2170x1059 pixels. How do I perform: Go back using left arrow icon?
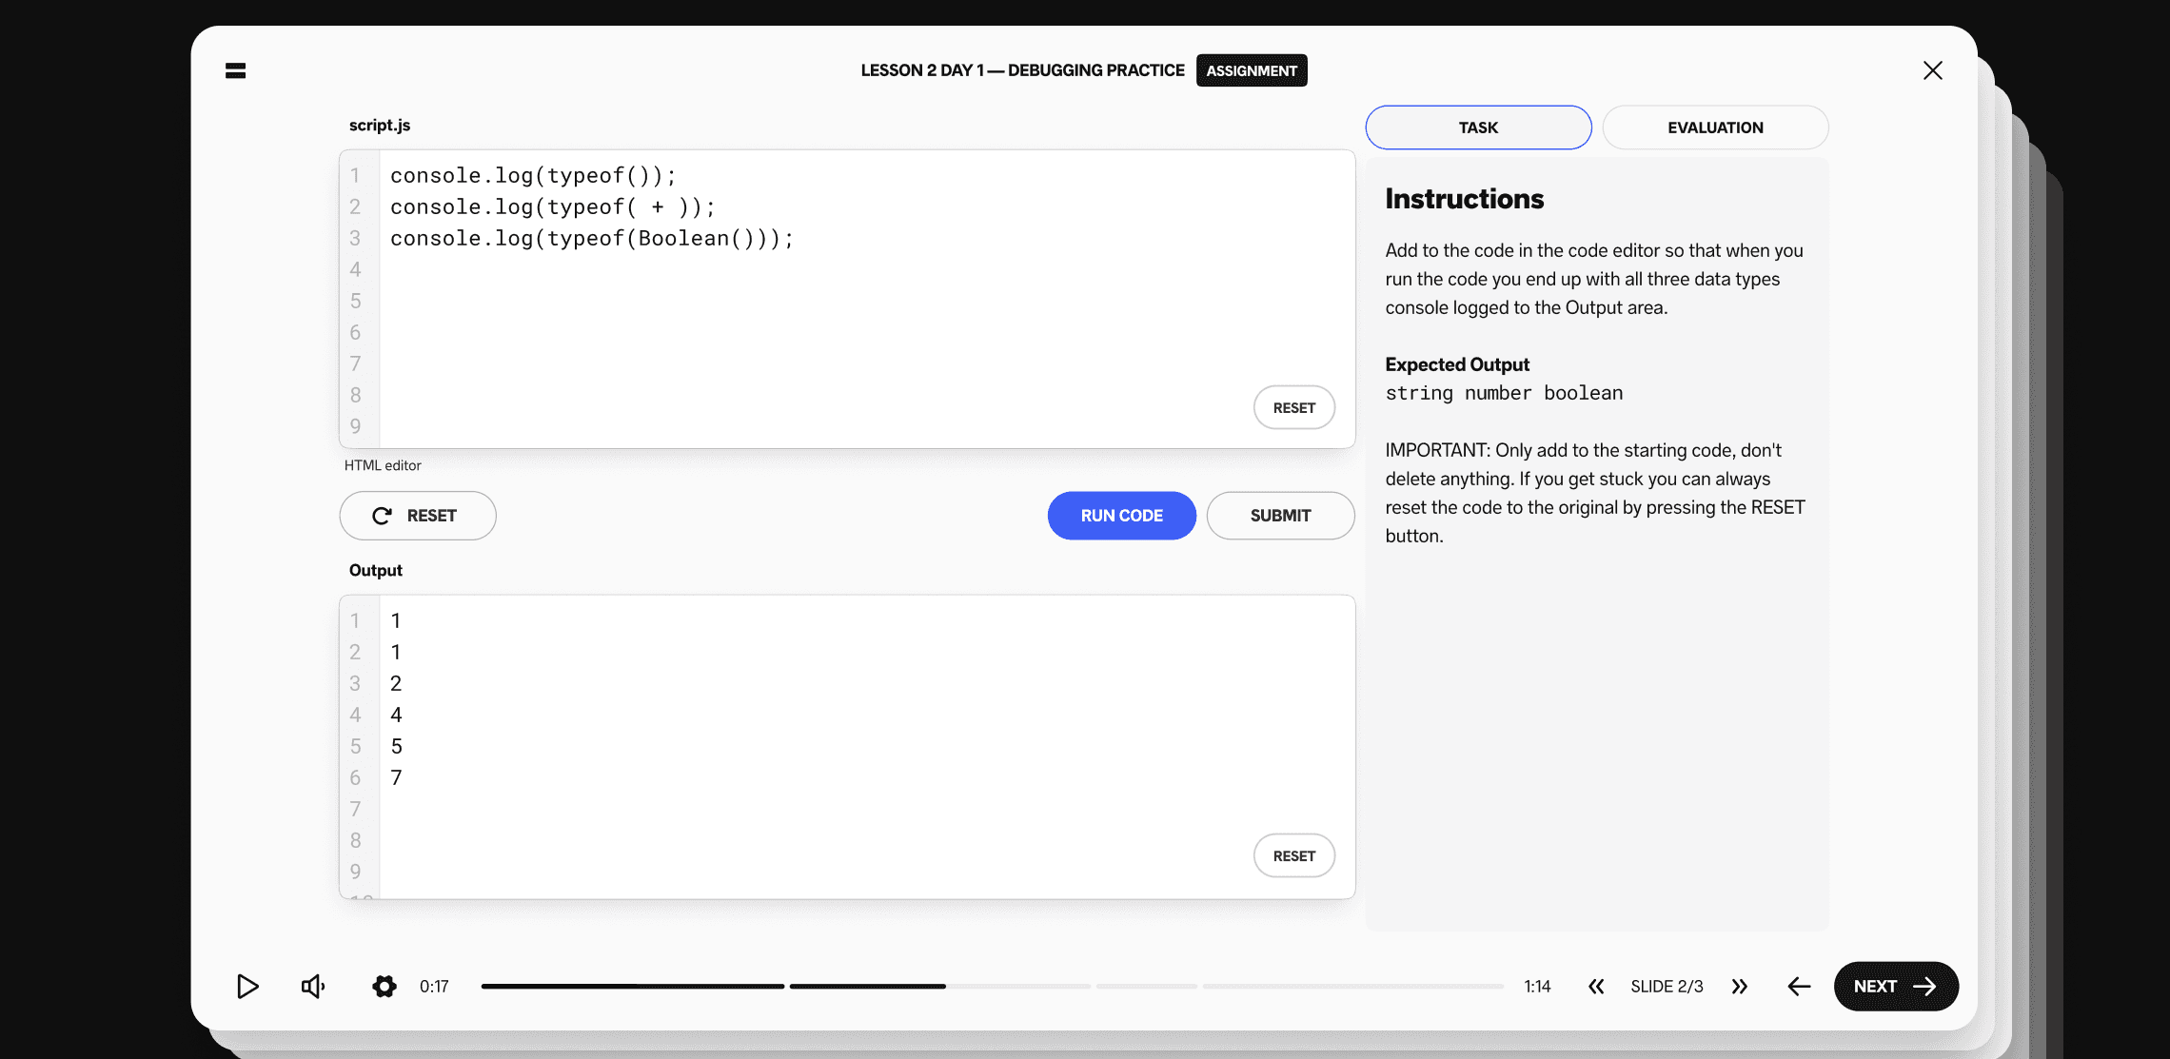pyautogui.click(x=1799, y=987)
